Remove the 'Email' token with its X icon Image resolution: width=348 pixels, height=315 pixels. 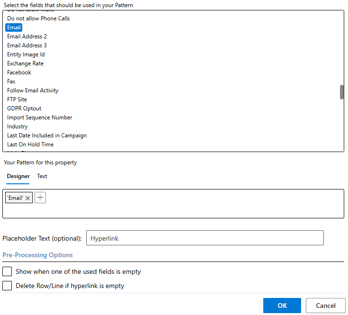[x=28, y=198]
